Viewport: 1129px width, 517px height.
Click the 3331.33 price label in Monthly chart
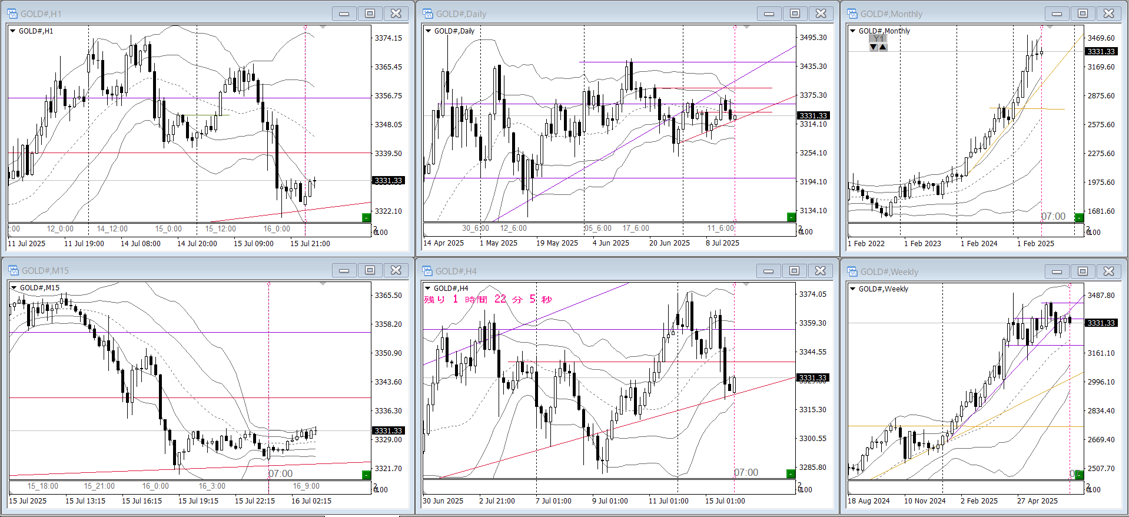coord(1101,52)
